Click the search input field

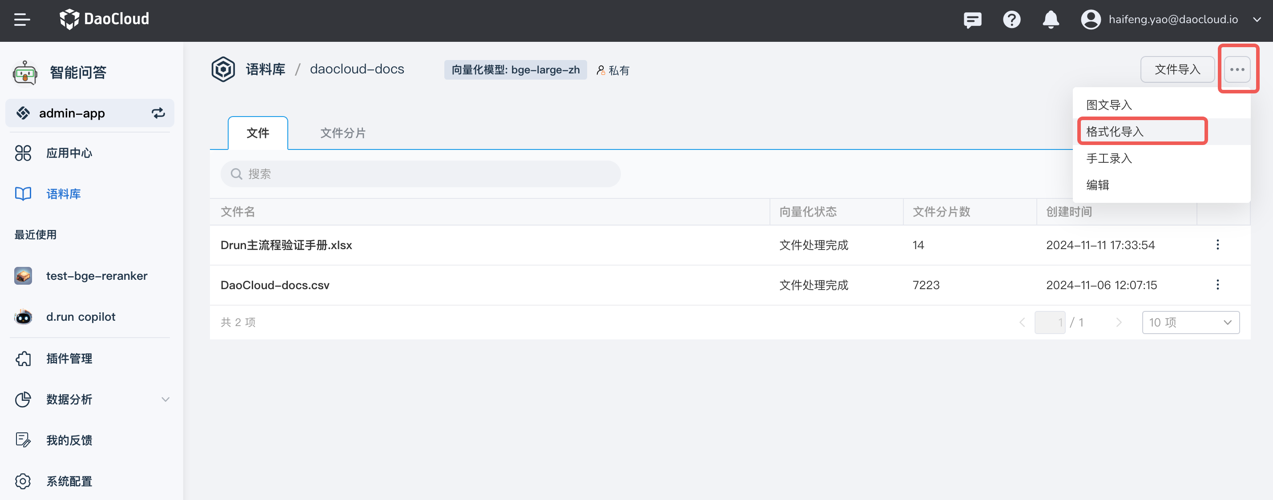pos(420,173)
